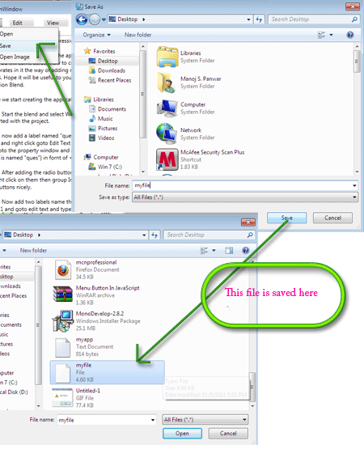The height and width of the screenshot is (466, 364).
Task: Open Recent Places in Save As navigation pane
Action: pos(110,80)
